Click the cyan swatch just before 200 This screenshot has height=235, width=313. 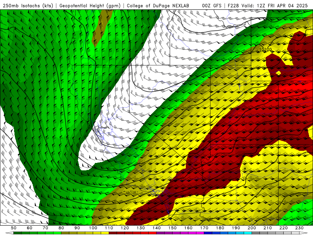point(248,233)
